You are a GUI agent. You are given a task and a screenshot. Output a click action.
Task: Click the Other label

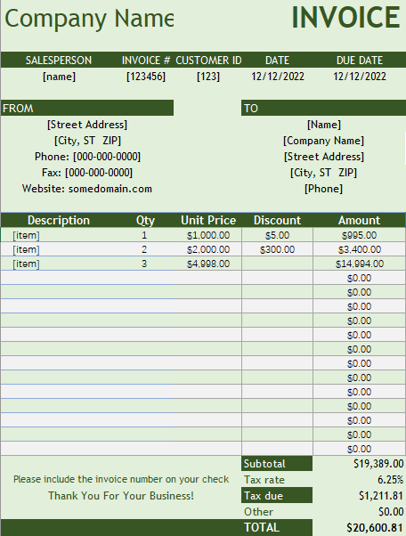(x=258, y=512)
